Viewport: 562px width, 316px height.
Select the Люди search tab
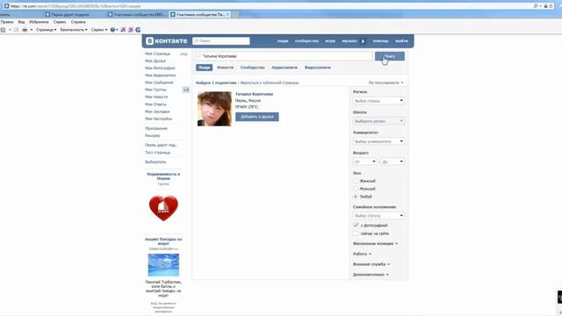pyautogui.click(x=205, y=68)
